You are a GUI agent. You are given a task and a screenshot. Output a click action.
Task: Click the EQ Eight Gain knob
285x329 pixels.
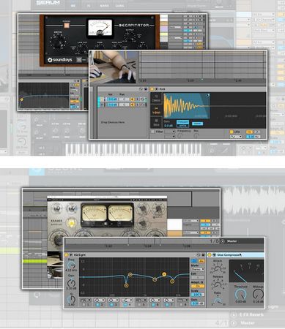click(x=71, y=283)
